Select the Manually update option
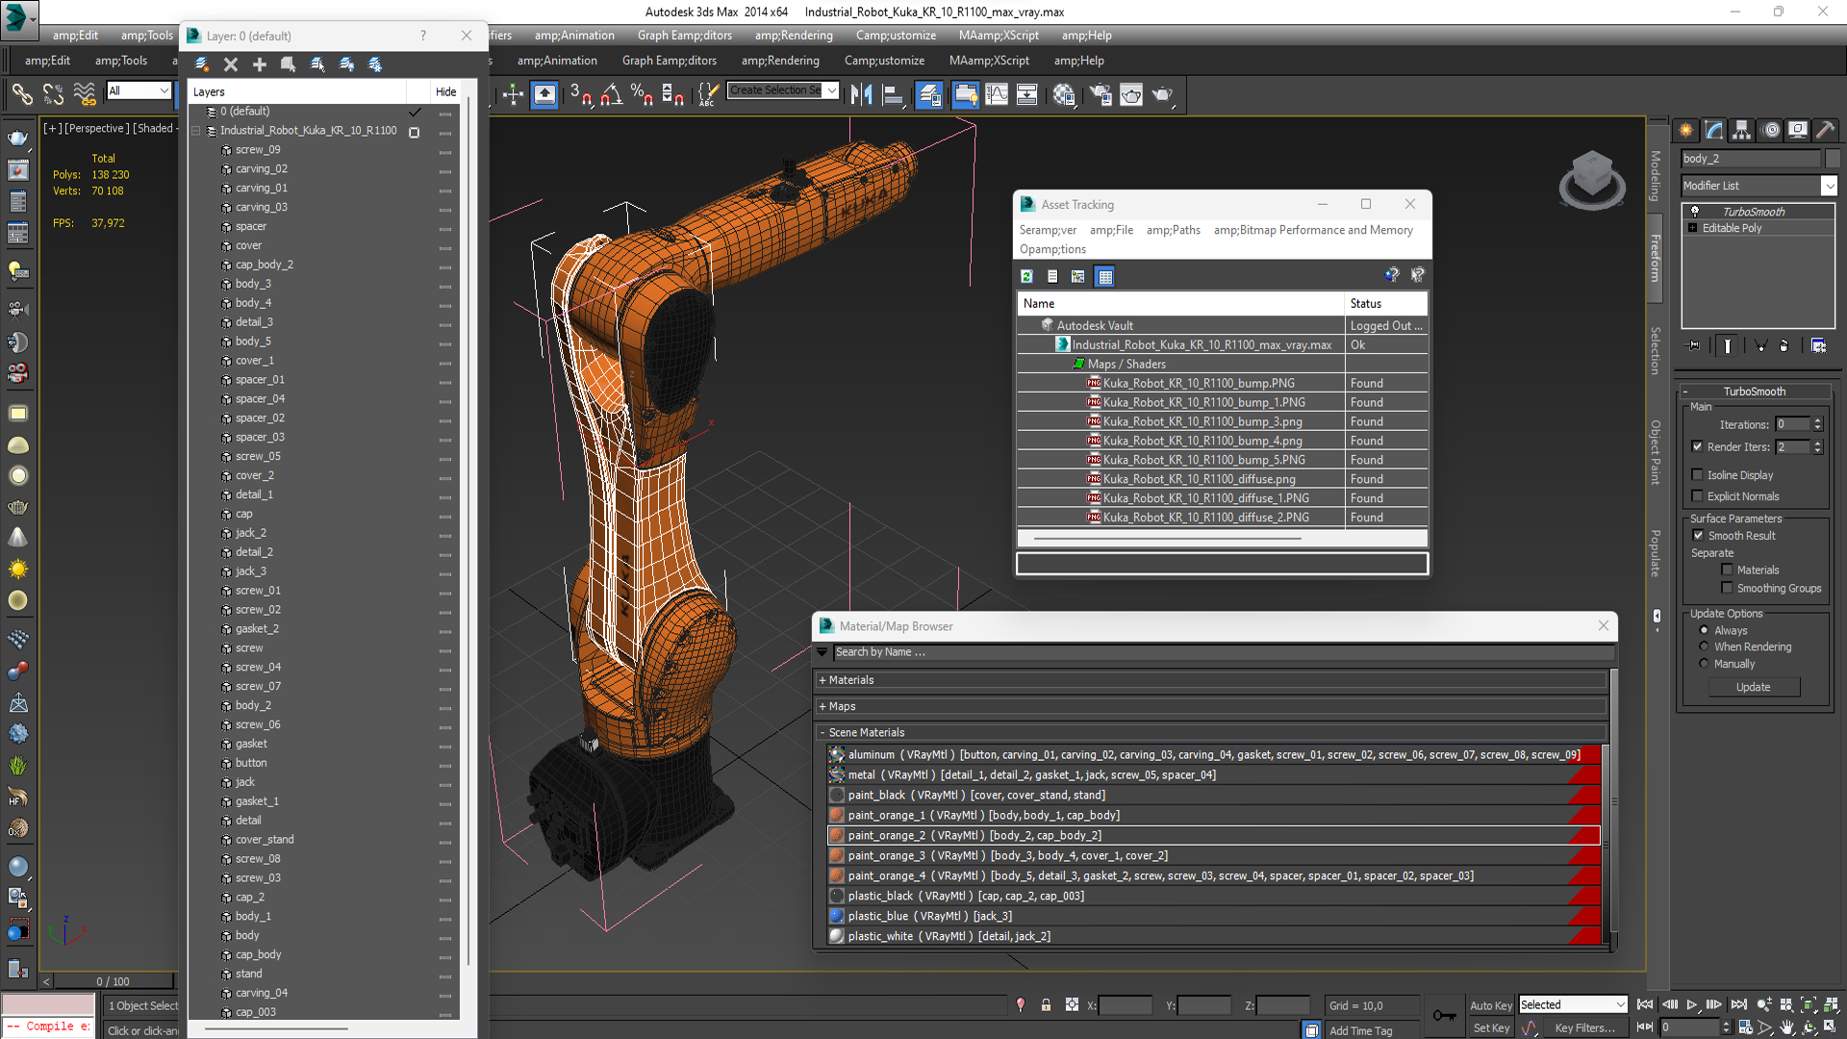Viewport: 1847px width, 1039px height. click(1704, 664)
